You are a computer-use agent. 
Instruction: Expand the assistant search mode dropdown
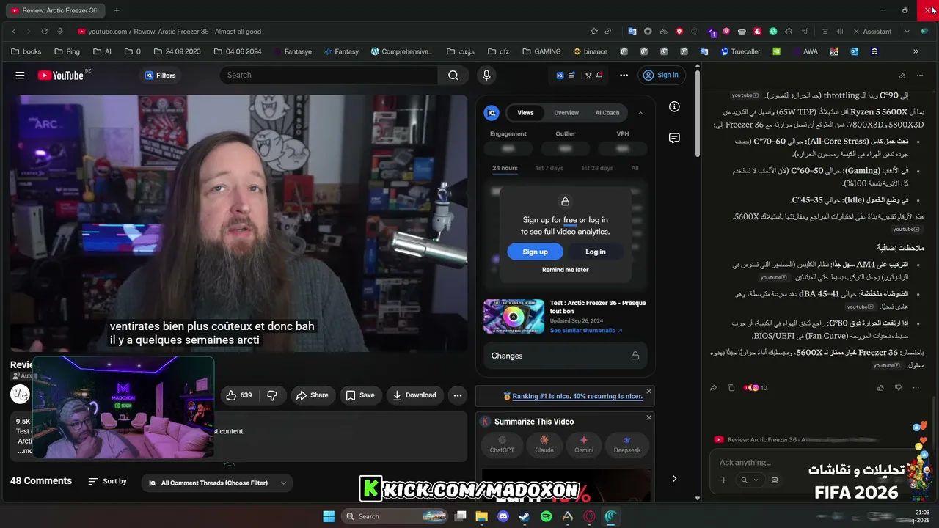coord(749,480)
